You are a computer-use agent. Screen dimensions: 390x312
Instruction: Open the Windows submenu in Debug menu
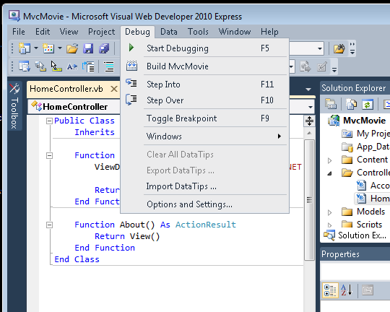tap(204, 136)
